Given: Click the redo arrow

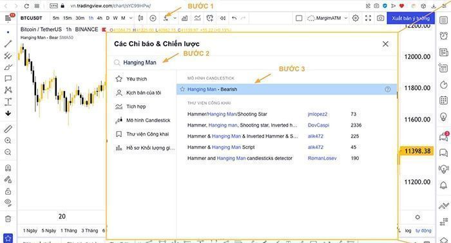Looking at the screenshot, I should coord(244,19).
